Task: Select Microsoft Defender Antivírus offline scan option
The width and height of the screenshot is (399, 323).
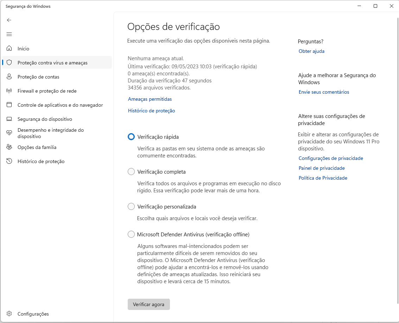Action: 131,234
